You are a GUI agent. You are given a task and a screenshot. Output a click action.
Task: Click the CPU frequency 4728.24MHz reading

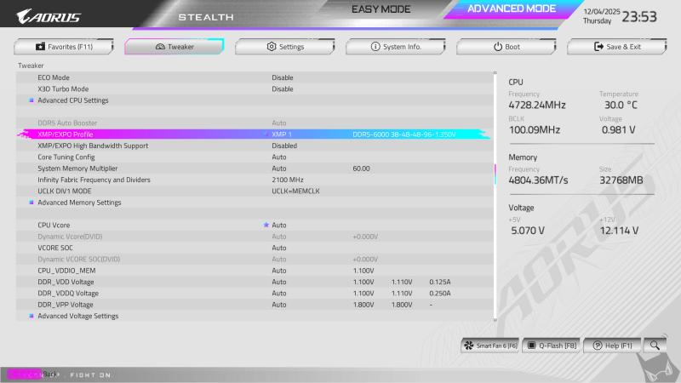click(x=537, y=105)
